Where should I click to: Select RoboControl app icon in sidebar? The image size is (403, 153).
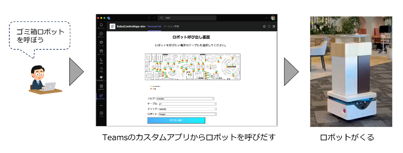[x=101, y=96]
